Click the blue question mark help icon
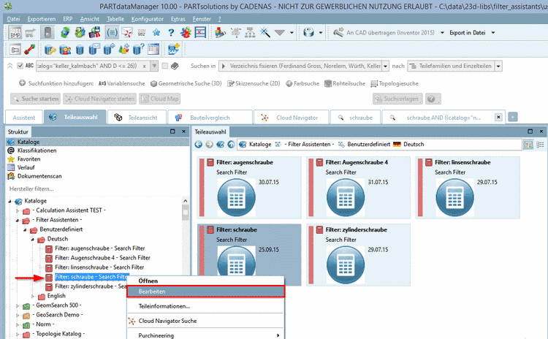Viewport: 548px width, 339px height. [x=171, y=33]
